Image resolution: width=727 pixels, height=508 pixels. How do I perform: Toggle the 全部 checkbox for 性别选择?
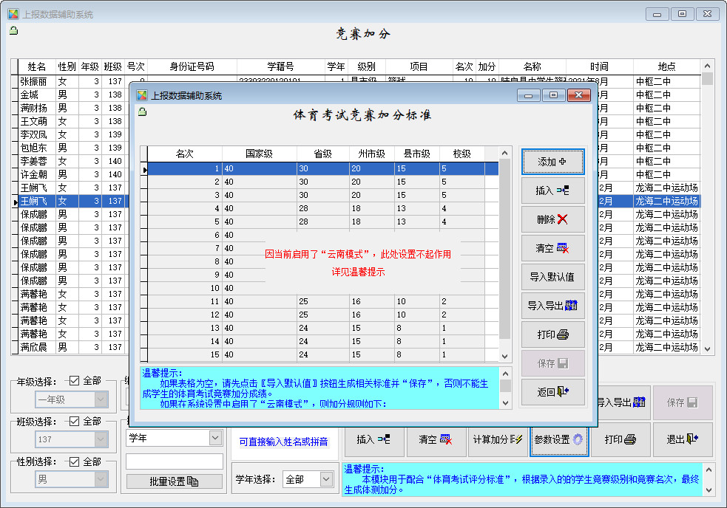(74, 461)
